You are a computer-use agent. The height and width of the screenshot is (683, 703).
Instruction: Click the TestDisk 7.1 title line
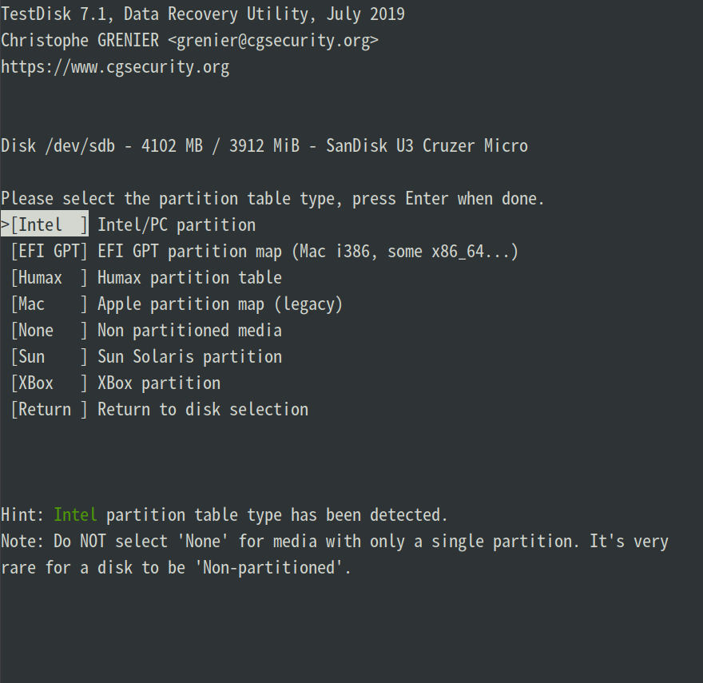(x=202, y=14)
